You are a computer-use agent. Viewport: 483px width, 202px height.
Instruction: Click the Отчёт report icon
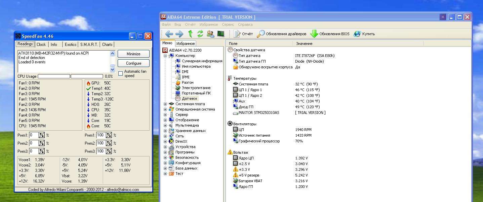[x=237, y=34]
